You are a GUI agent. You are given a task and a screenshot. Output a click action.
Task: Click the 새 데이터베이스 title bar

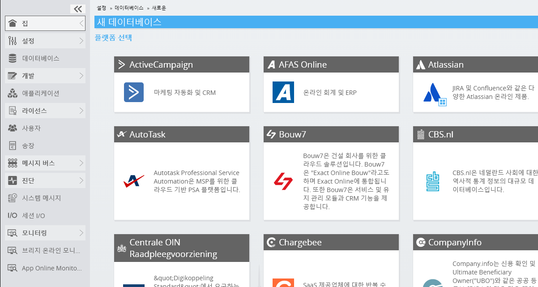click(316, 22)
